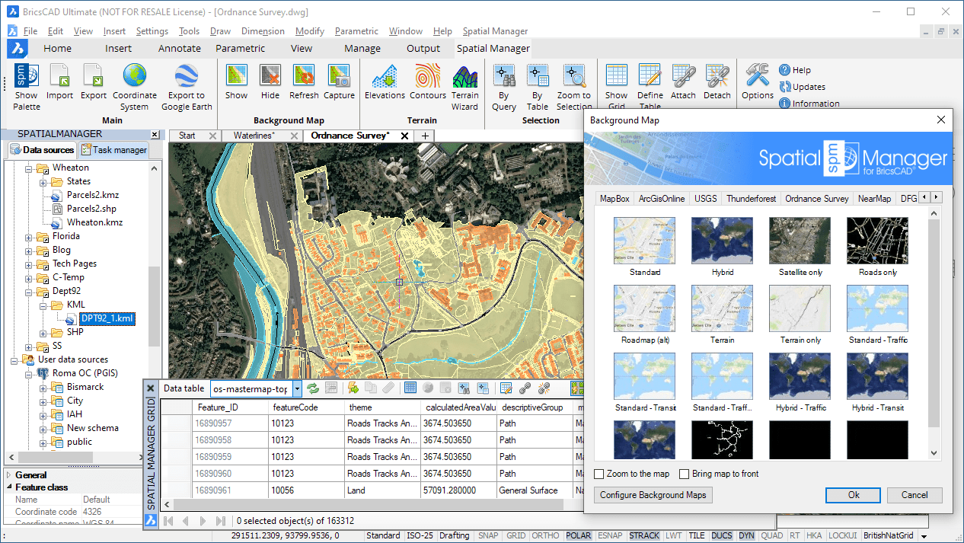This screenshot has height=543, width=964.
Task: Toggle STRACK in the status bar
Action: (x=644, y=535)
